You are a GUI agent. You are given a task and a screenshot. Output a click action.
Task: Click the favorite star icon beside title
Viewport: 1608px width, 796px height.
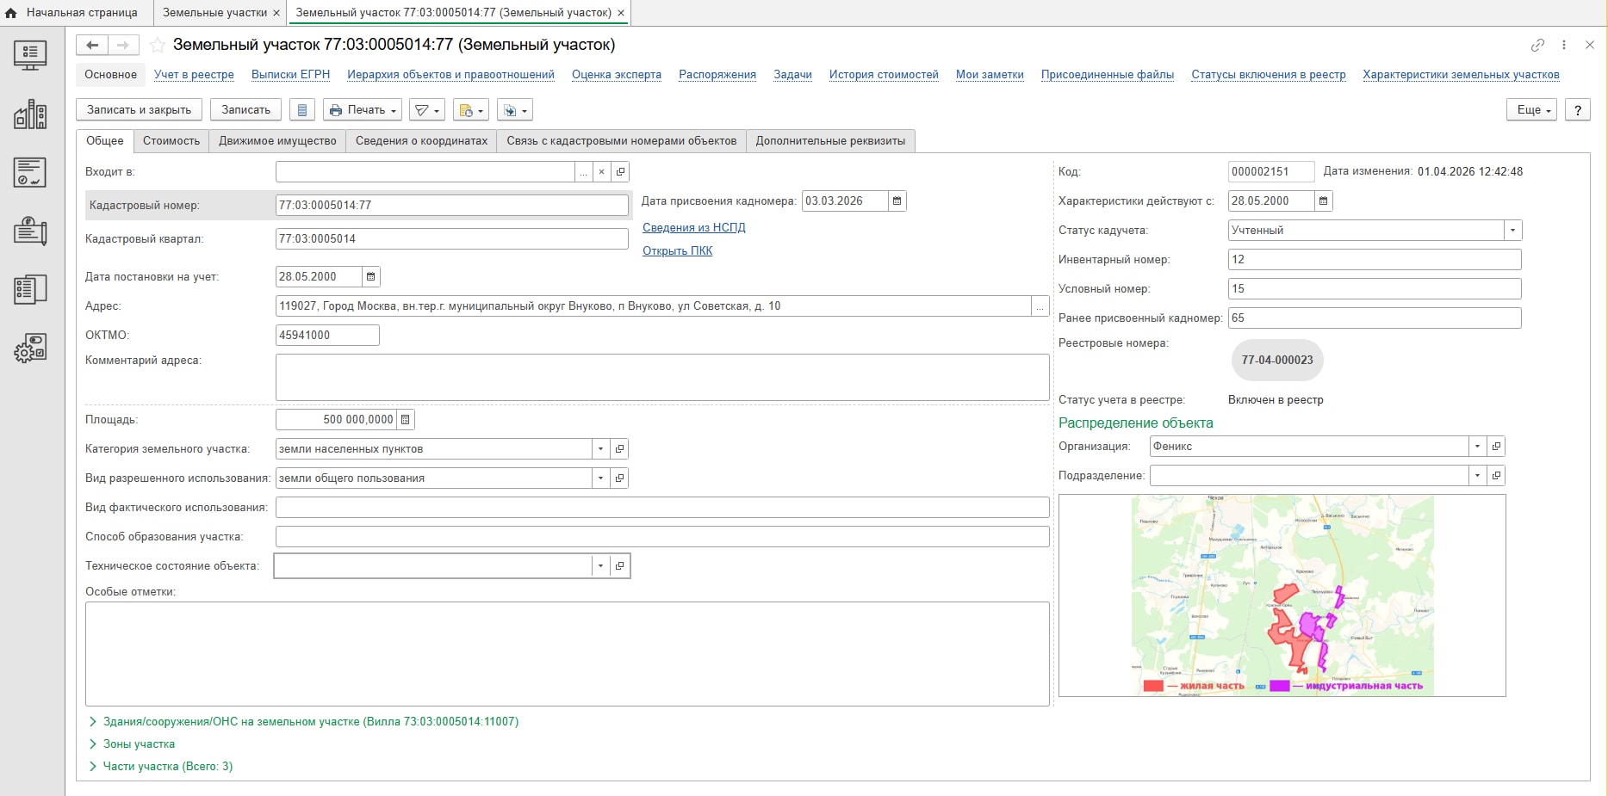[x=158, y=45]
